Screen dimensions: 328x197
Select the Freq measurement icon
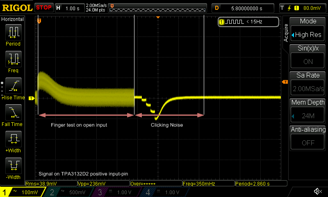click(x=13, y=60)
